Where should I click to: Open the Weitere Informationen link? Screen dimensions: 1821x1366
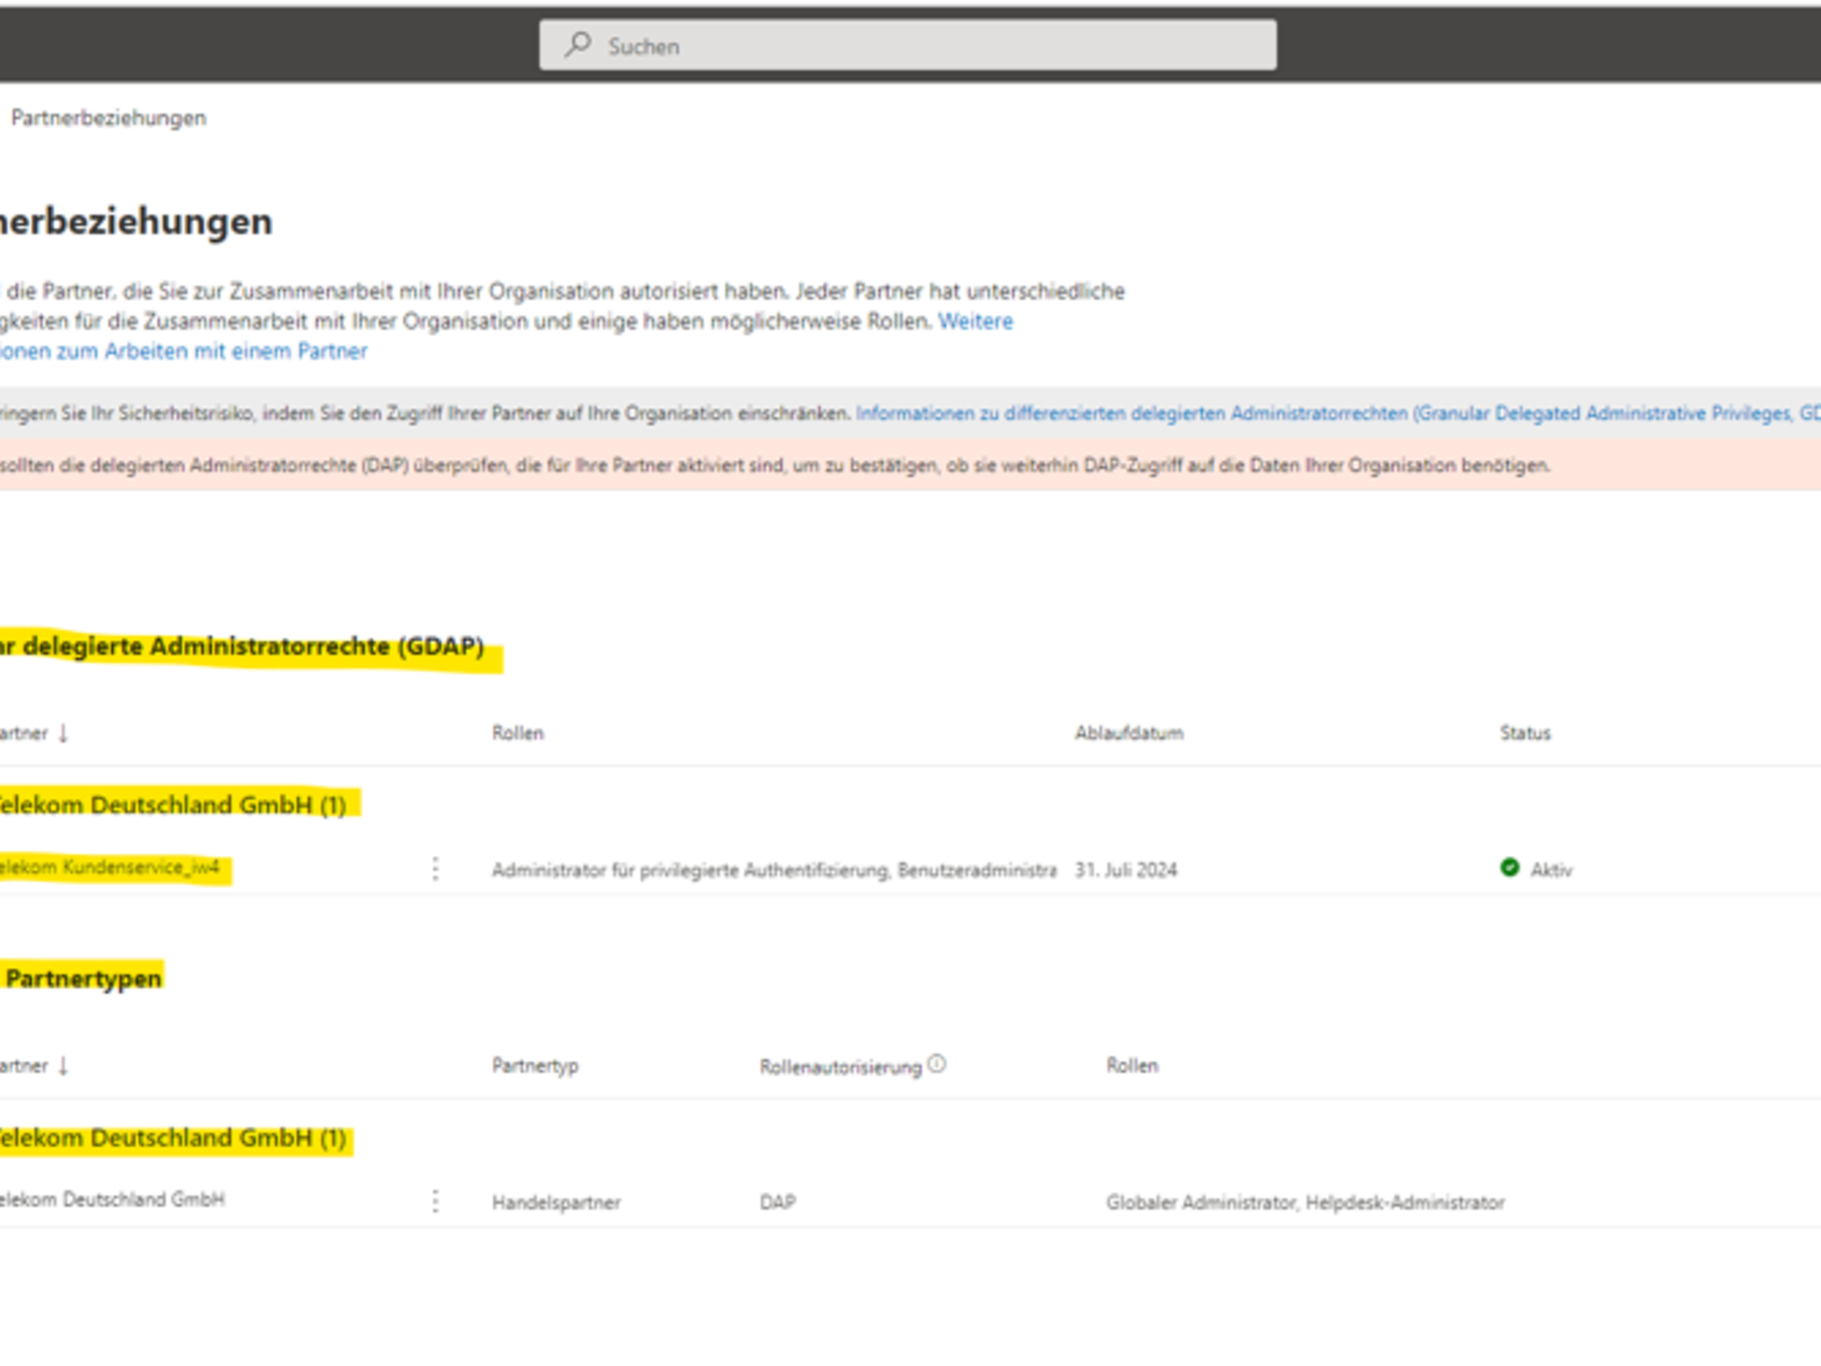(975, 322)
